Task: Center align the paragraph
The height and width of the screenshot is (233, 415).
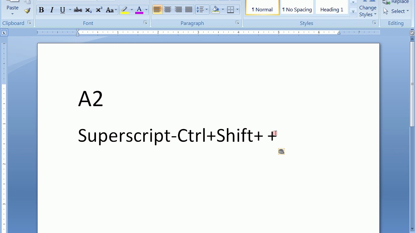Action: 168,10
